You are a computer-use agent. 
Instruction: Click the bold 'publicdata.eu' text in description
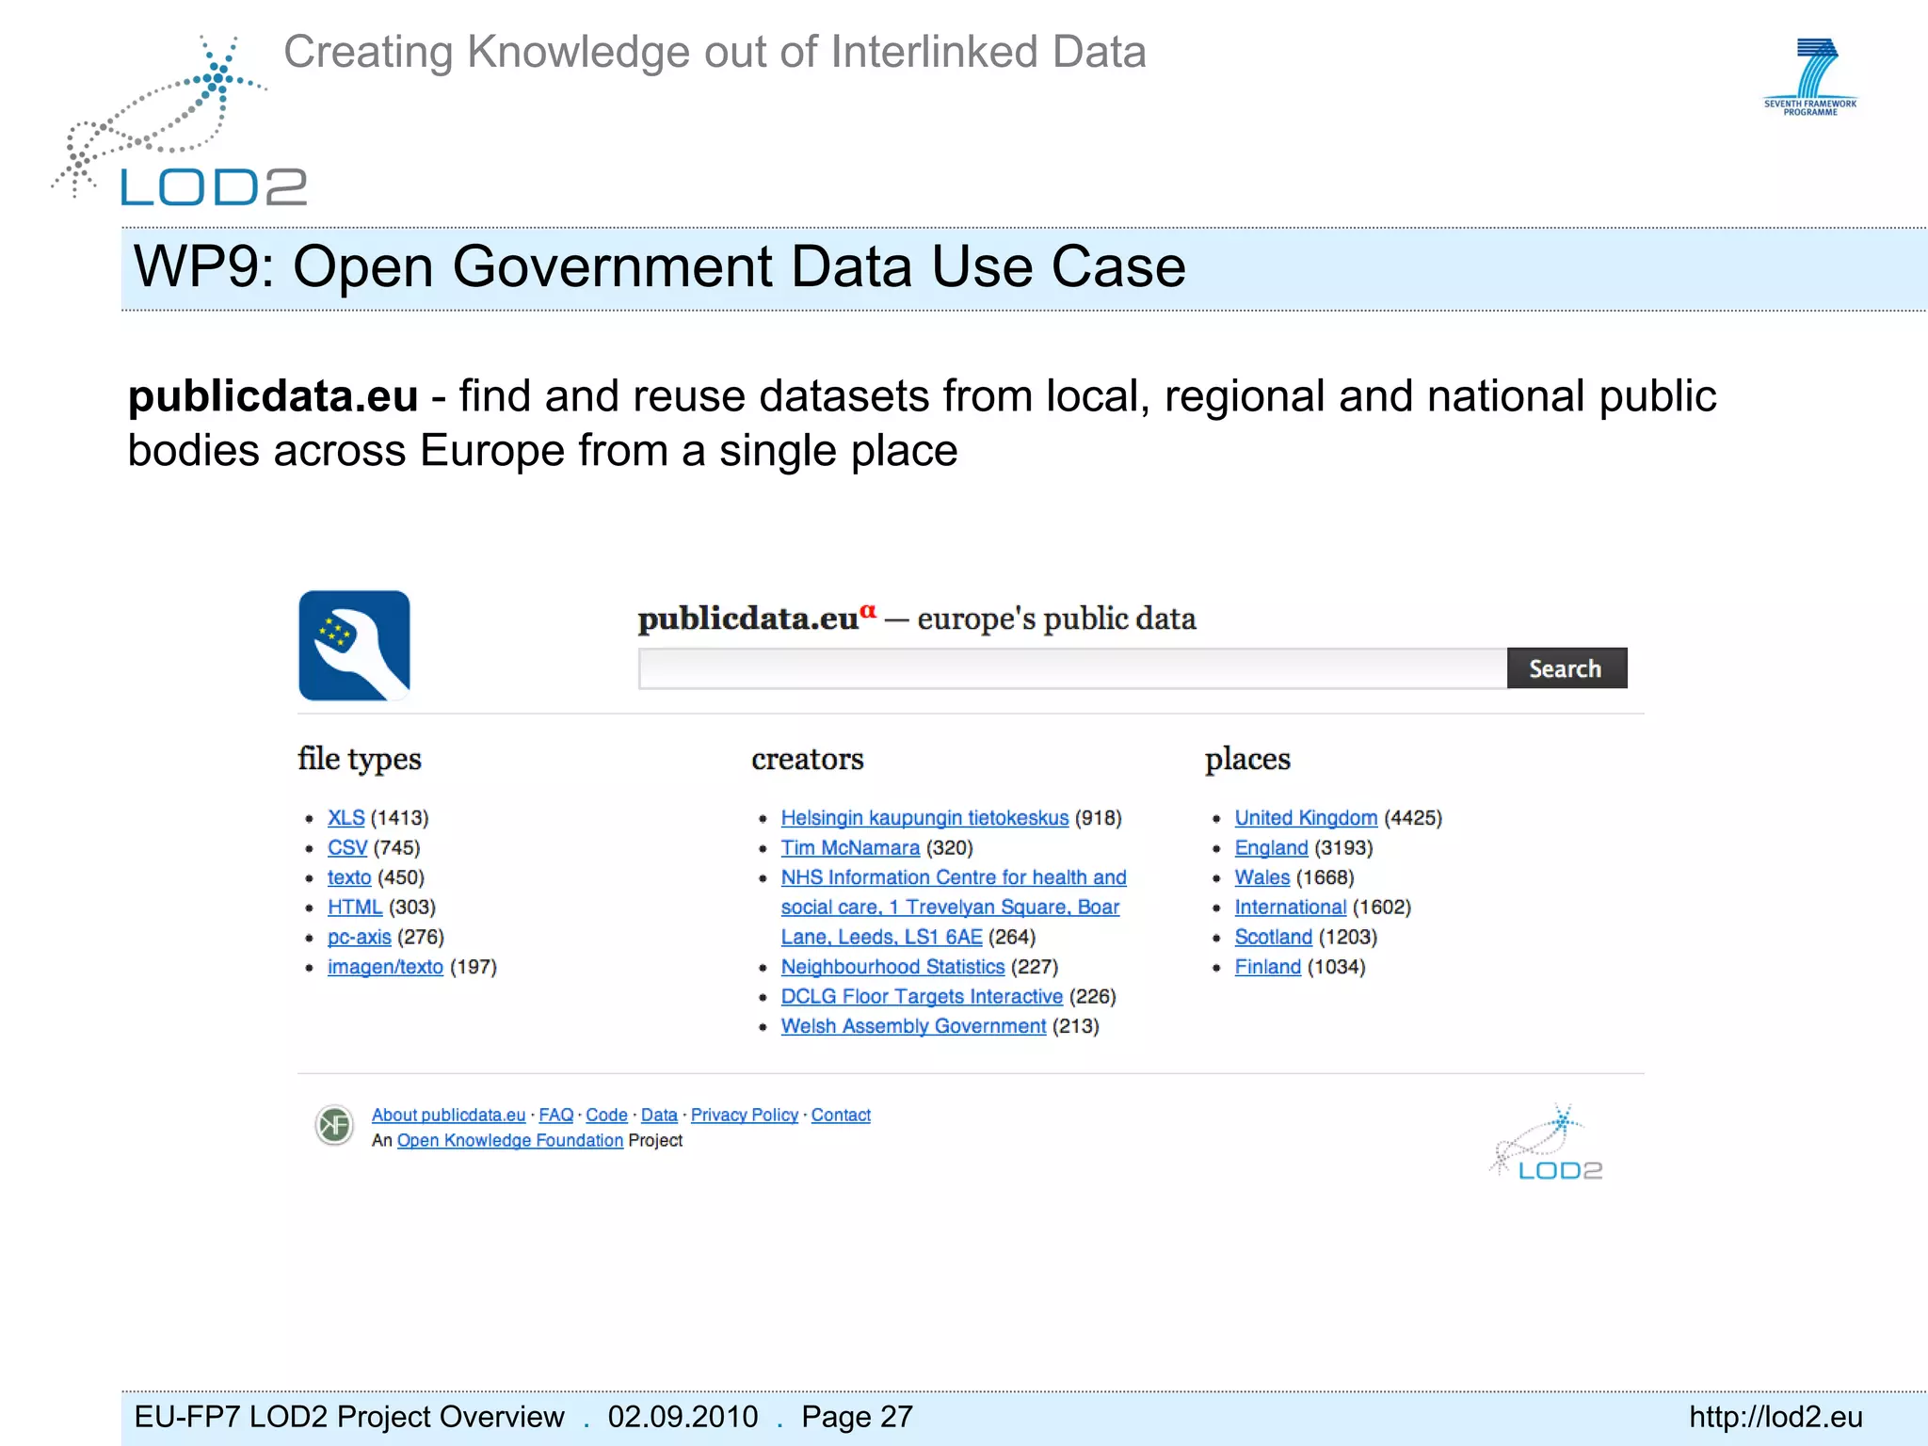273,396
